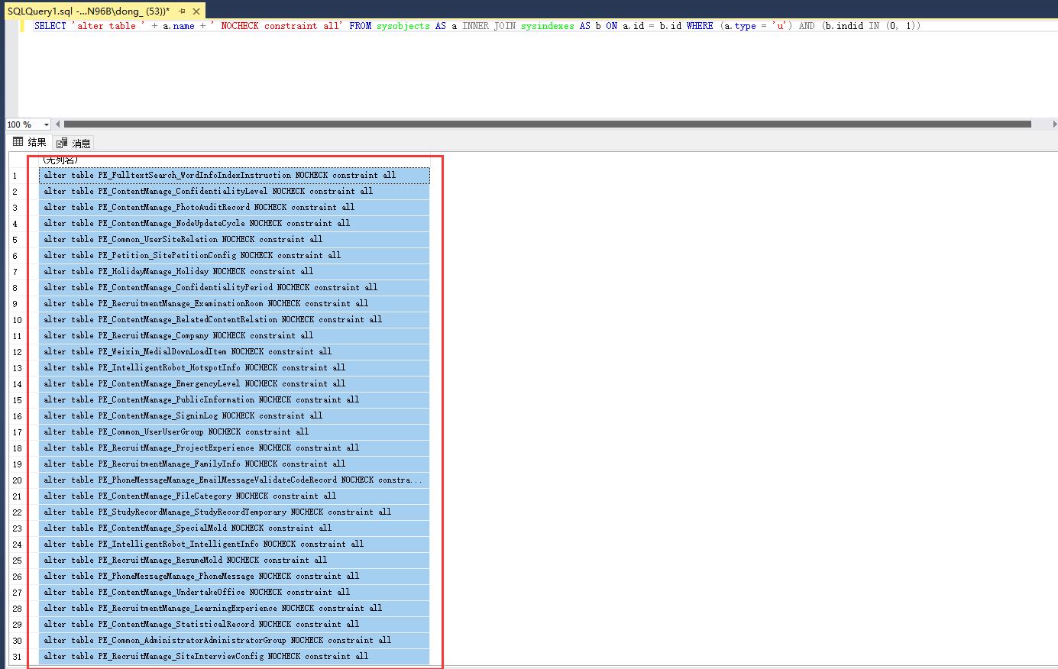Select the SQLQuery1.sql document tab
The height and width of the screenshot is (669, 1058).
88,11
